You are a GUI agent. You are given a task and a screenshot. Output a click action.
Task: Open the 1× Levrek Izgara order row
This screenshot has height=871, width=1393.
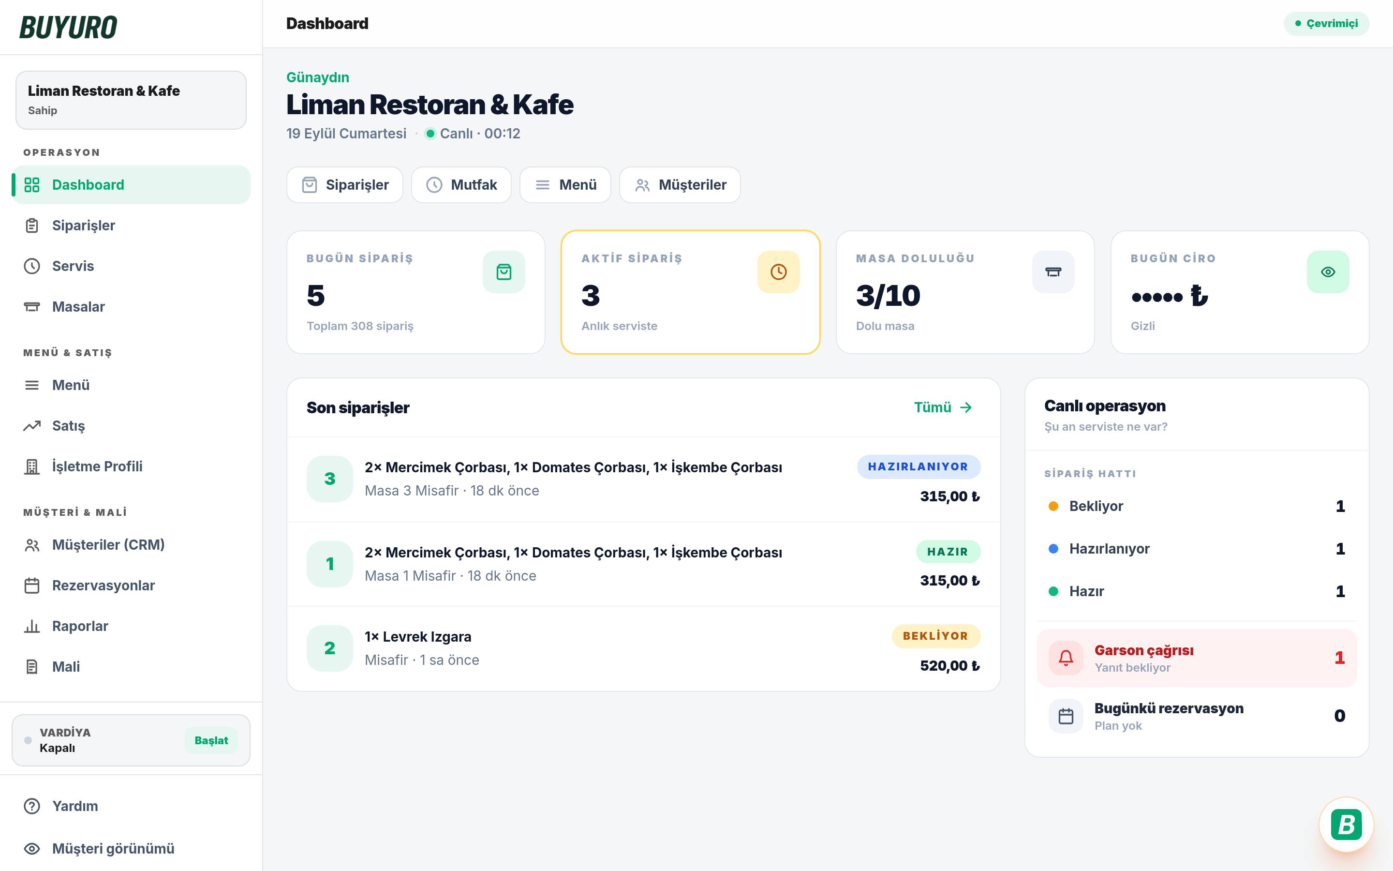tap(644, 648)
